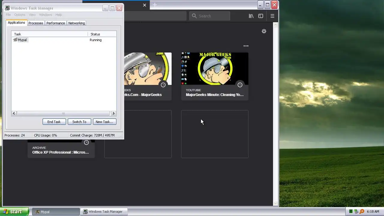Screen dimensions: 384x216
Task: Open the Options menu in Task Manager
Action: point(20,15)
